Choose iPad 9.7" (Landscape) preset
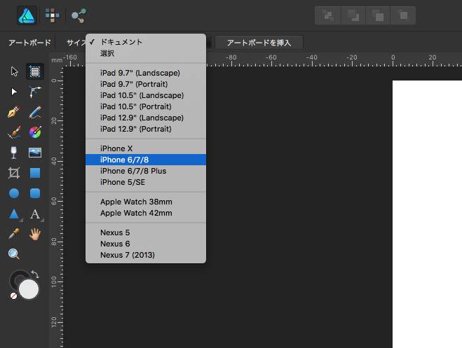The height and width of the screenshot is (348, 462). (146, 73)
